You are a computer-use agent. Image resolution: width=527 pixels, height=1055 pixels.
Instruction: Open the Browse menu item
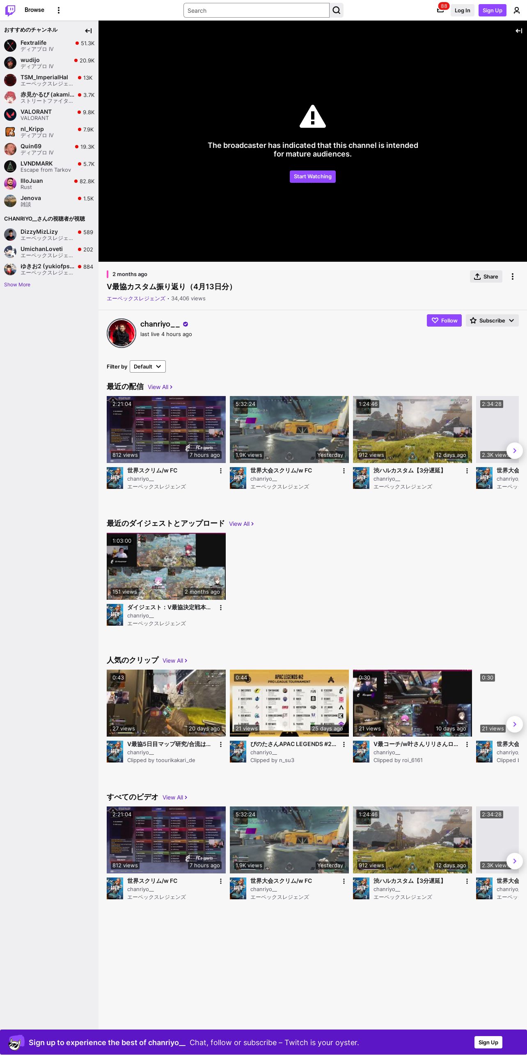tap(34, 10)
